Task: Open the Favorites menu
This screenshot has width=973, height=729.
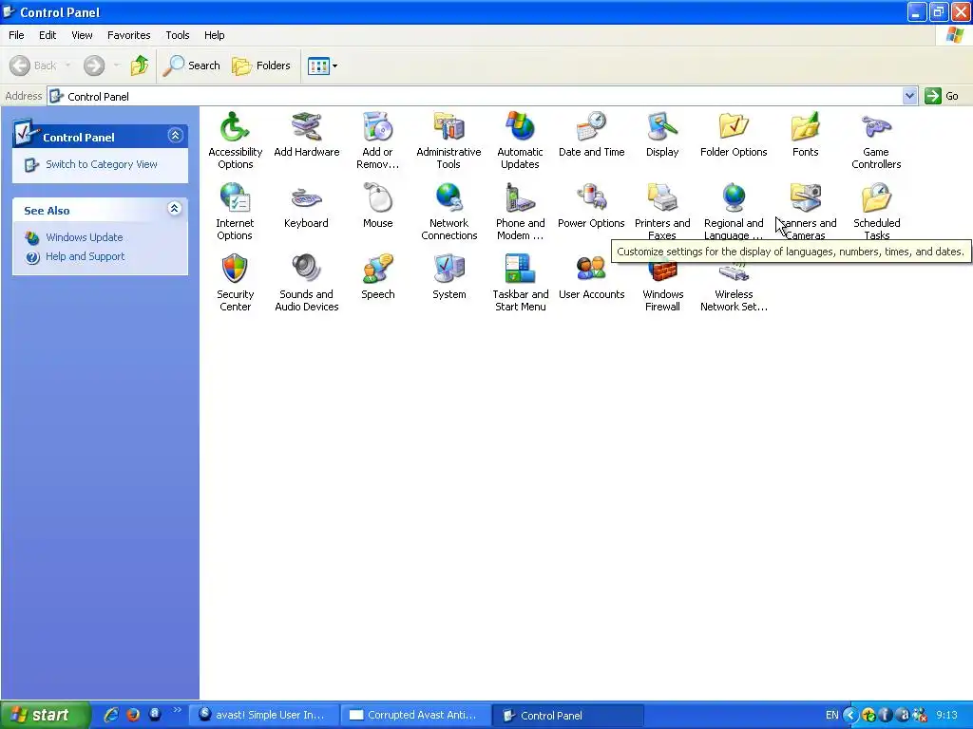Action: [x=128, y=35]
